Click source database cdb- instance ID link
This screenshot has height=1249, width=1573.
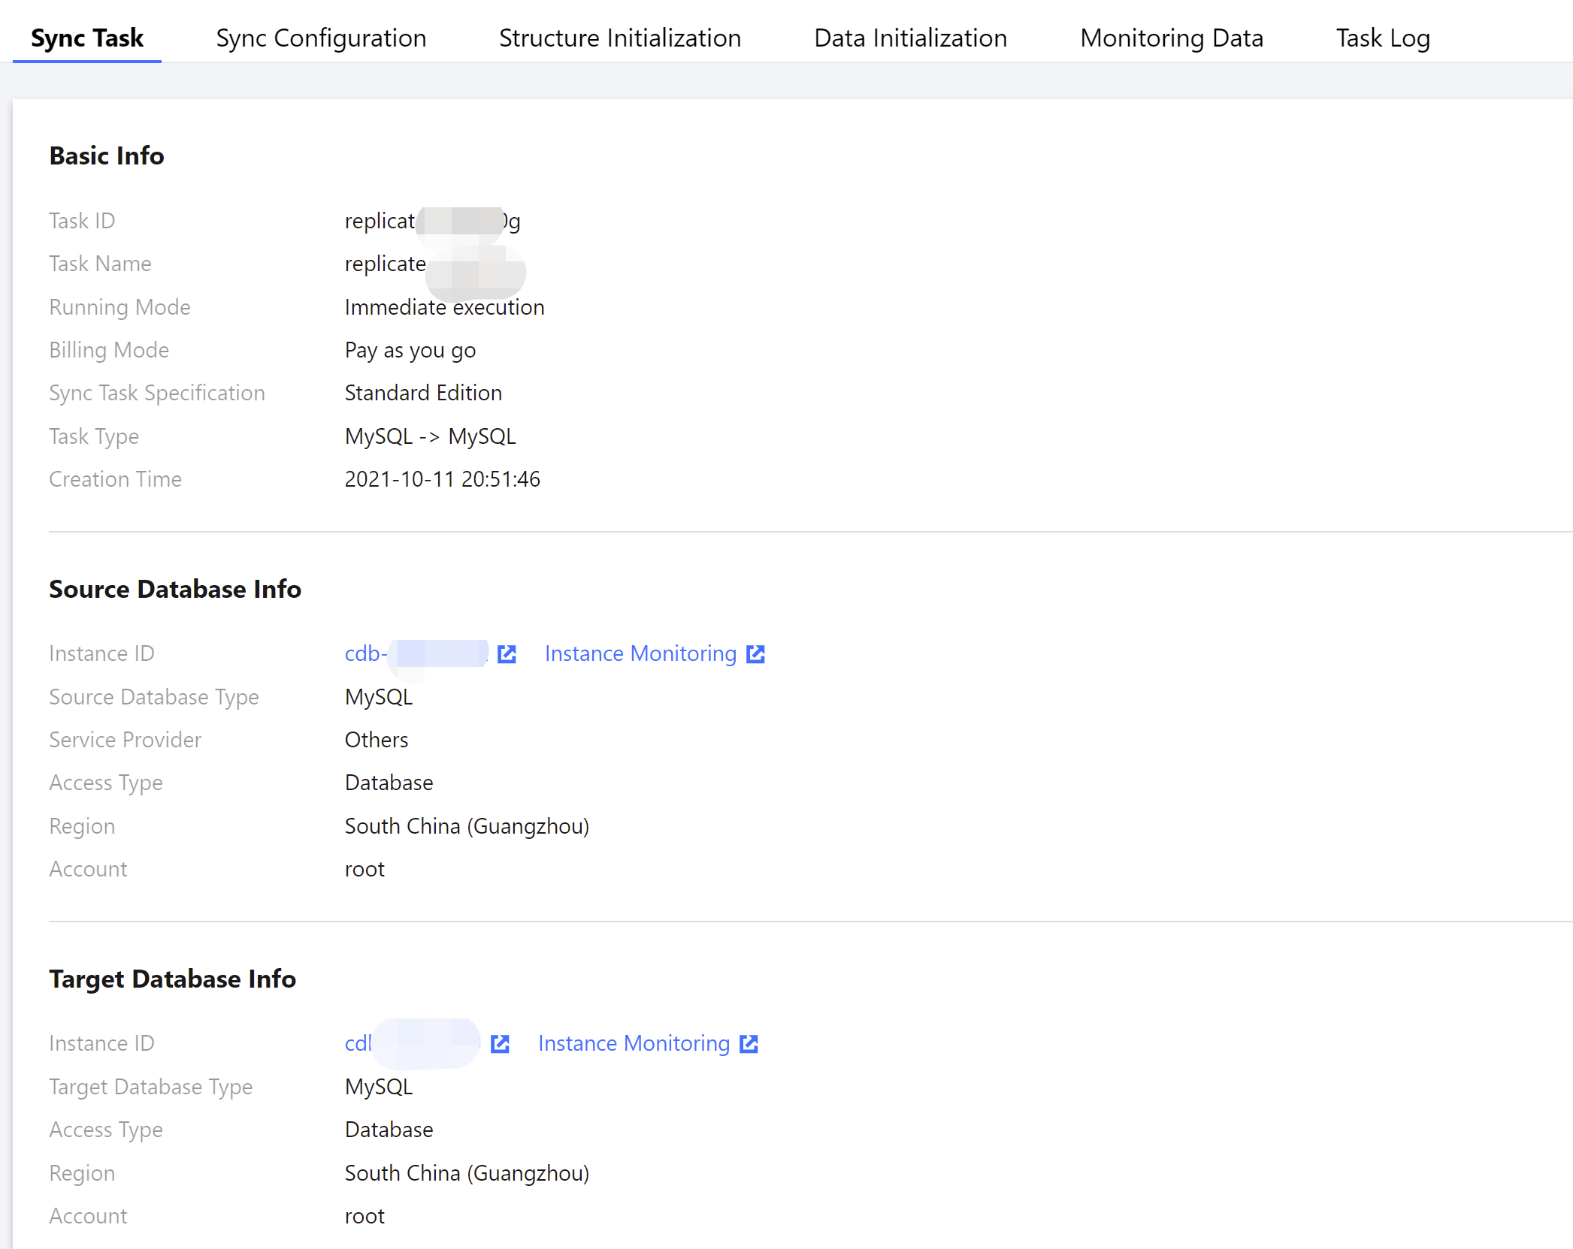tap(416, 654)
